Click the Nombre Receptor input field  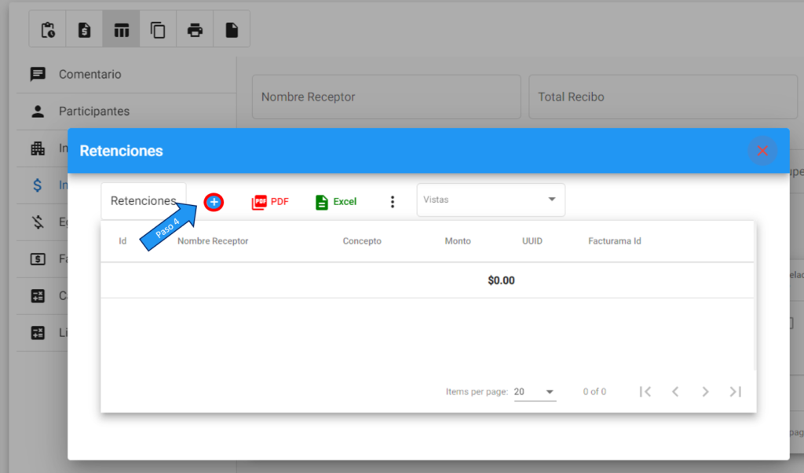click(386, 97)
